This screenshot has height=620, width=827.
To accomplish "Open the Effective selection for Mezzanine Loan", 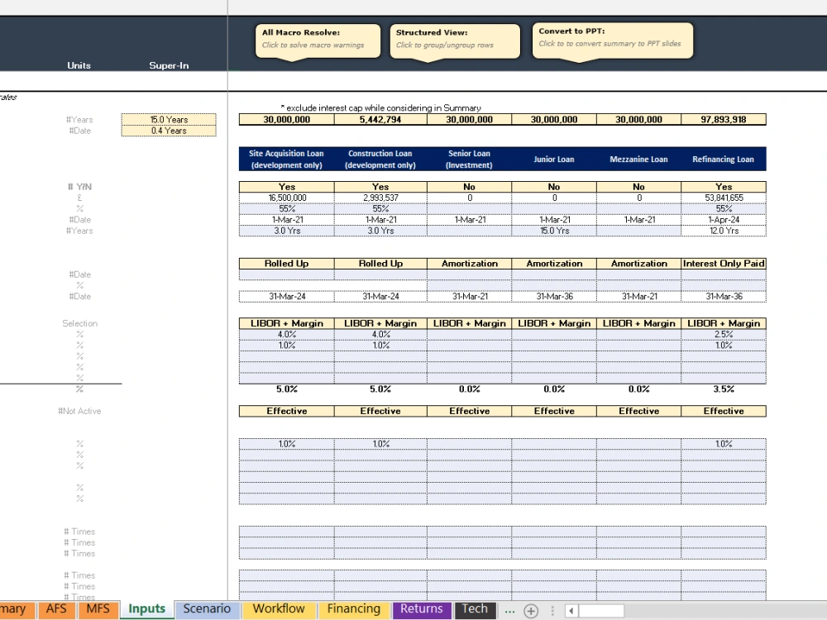I will click(x=638, y=411).
